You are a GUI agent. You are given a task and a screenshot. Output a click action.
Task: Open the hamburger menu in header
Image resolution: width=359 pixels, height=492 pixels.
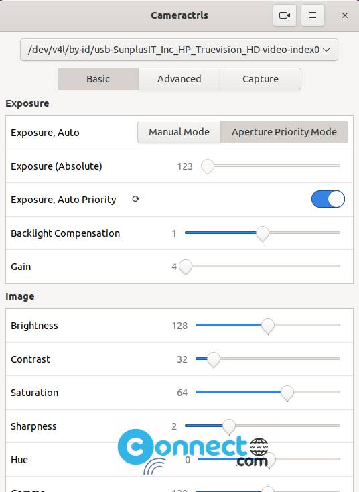coord(313,15)
